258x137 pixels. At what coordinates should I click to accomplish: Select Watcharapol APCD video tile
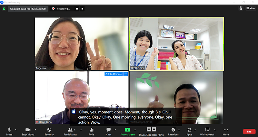pyautogui.click(x=176, y=98)
